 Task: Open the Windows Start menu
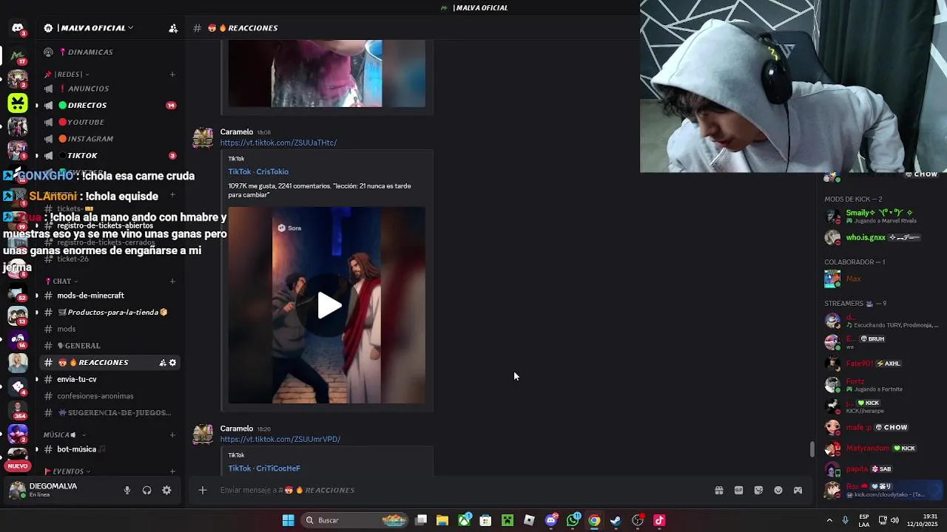pyautogui.click(x=288, y=520)
